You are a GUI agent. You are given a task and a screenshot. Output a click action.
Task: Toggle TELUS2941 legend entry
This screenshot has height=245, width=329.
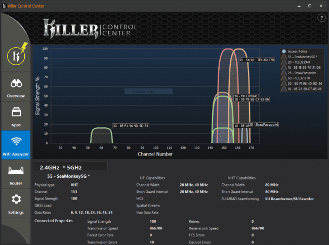tap(300, 61)
